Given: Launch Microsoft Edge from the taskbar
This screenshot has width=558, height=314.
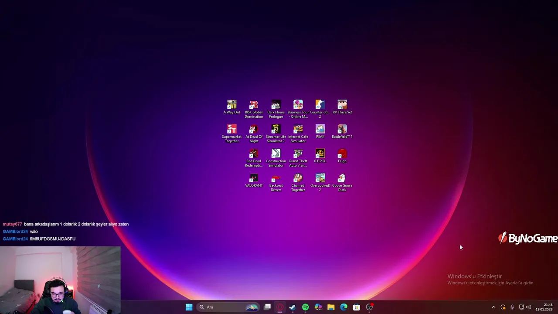Looking at the screenshot, I should point(344,307).
